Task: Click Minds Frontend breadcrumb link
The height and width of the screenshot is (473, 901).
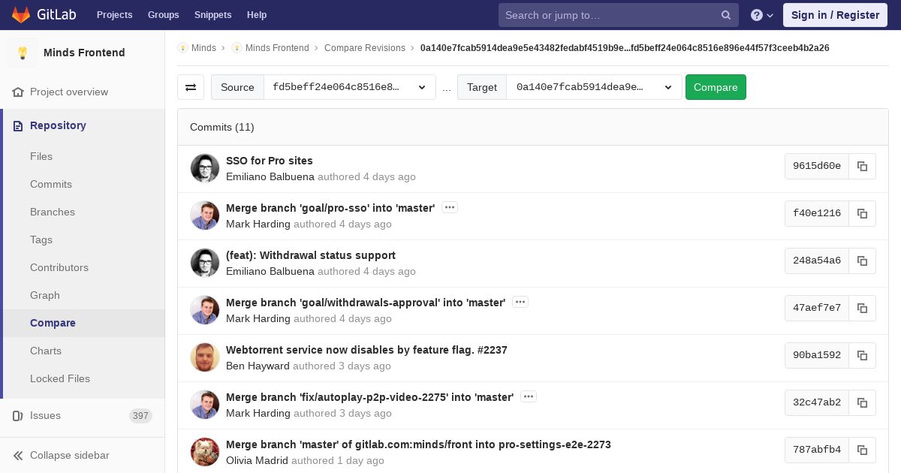Action: click(277, 48)
